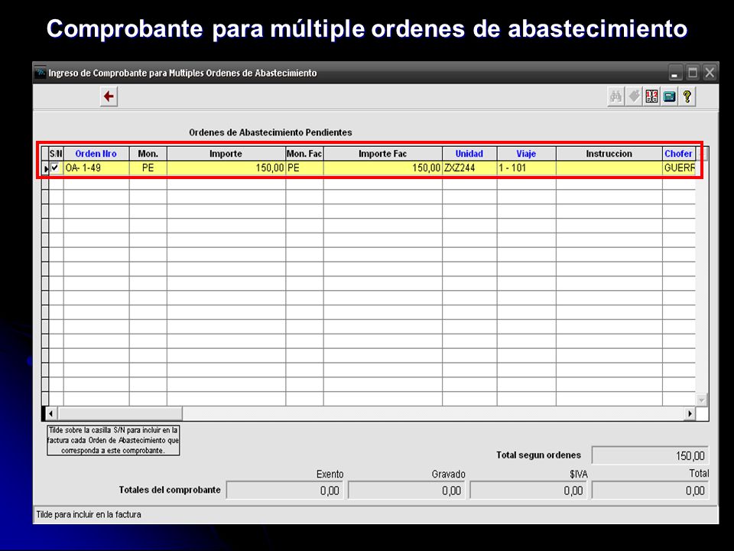Click the Viaje cell 1 - 101
This screenshot has width=734, height=551.
tap(526, 168)
